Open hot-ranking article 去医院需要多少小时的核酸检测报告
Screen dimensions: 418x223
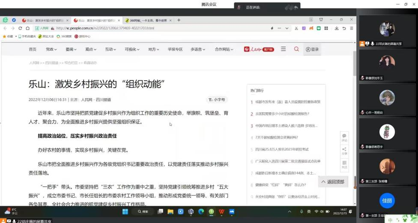(x=282, y=114)
